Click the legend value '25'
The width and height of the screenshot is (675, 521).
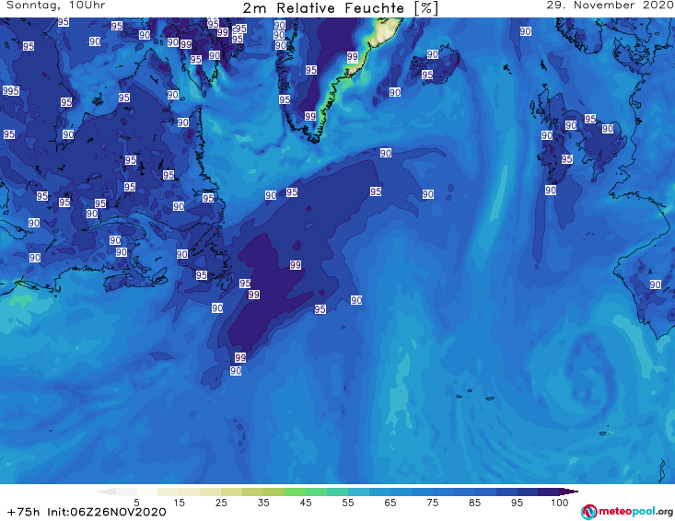click(x=221, y=503)
